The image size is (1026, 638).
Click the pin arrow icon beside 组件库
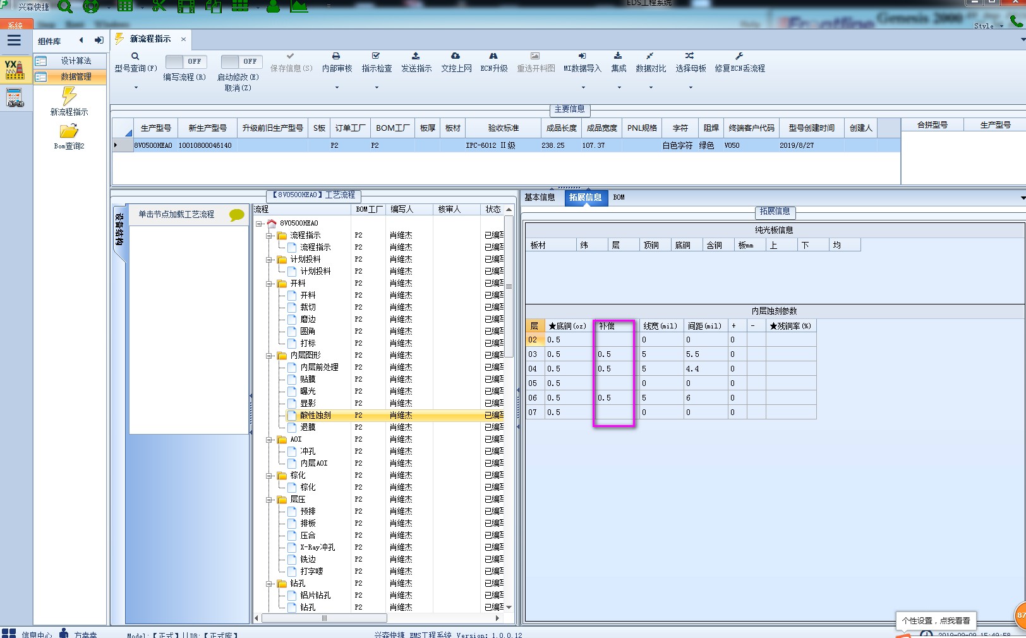click(99, 40)
